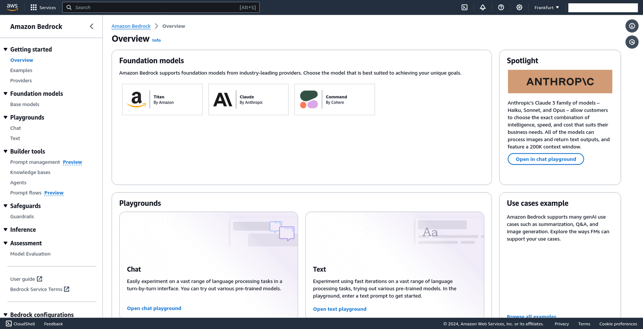Collapse the Inference section
This screenshot has width=643, height=329.
click(x=5, y=230)
